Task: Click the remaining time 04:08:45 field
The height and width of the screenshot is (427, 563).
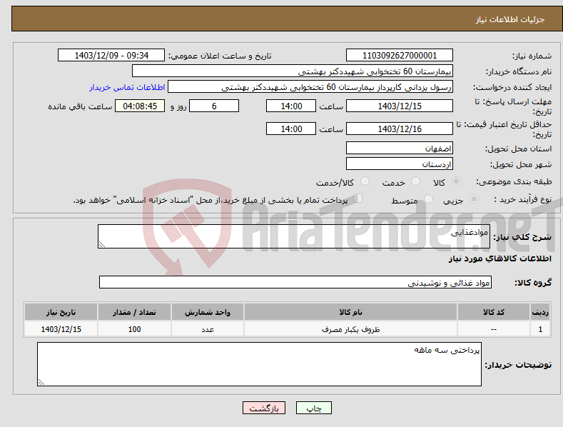Action: [140, 106]
